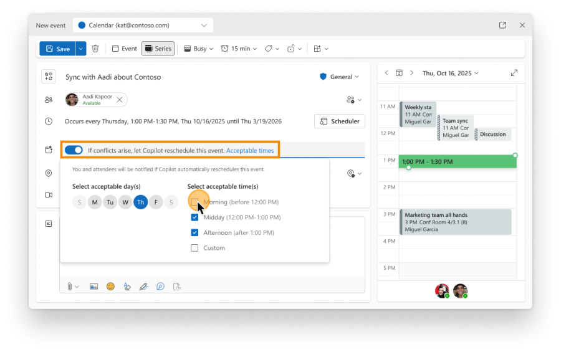Select the Marketing team all hands event
This screenshot has height=352, width=561.
pos(455,222)
